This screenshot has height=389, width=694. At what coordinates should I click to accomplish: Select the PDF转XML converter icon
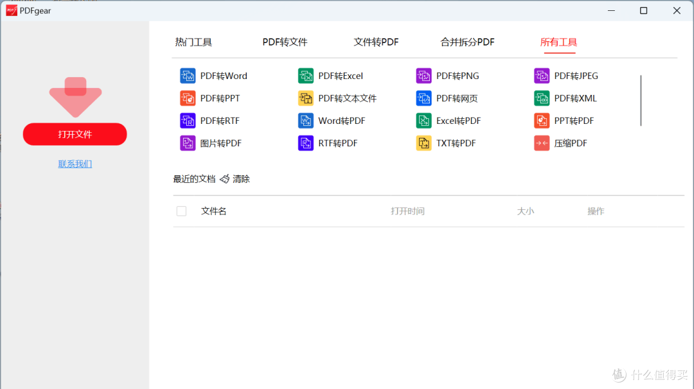coord(542,98)
